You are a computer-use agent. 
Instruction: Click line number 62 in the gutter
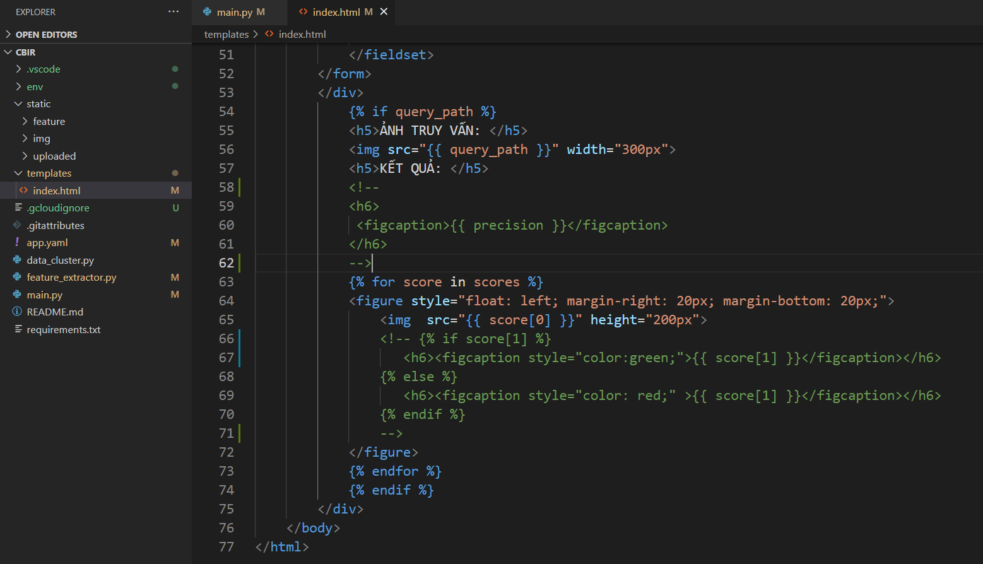coord(226,263)
